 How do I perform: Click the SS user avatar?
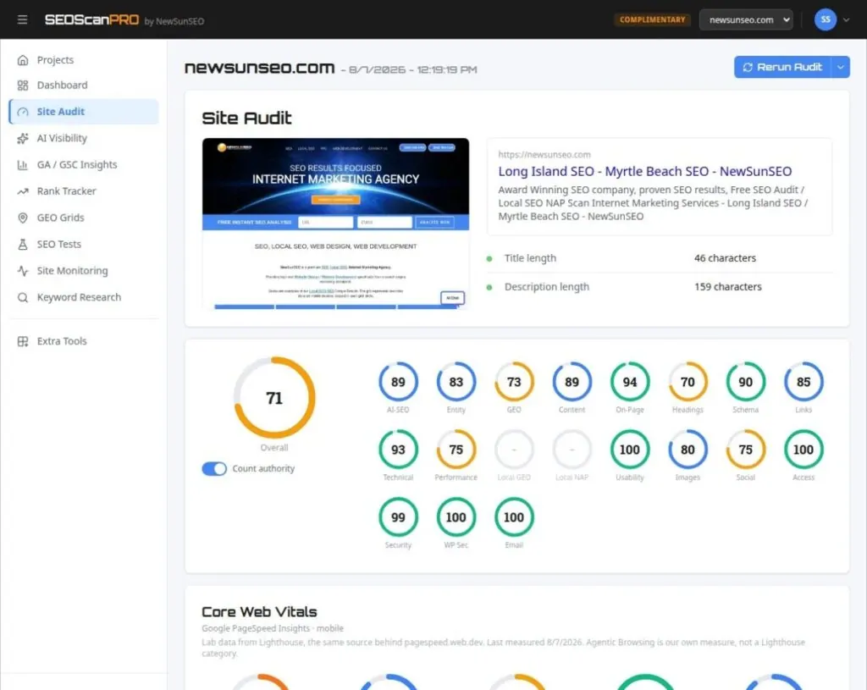[825, 20]
